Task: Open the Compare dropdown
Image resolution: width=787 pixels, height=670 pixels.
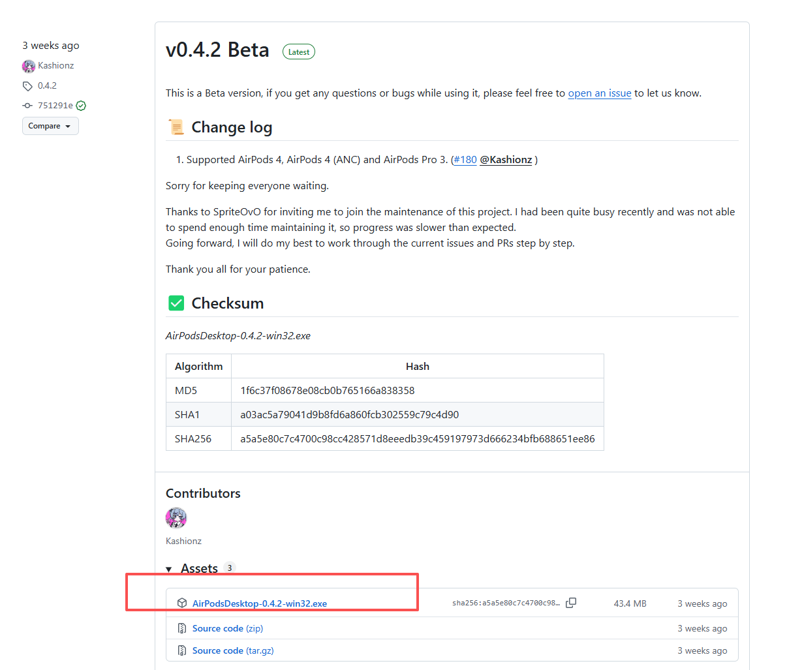Action: [x=50, y=126]
